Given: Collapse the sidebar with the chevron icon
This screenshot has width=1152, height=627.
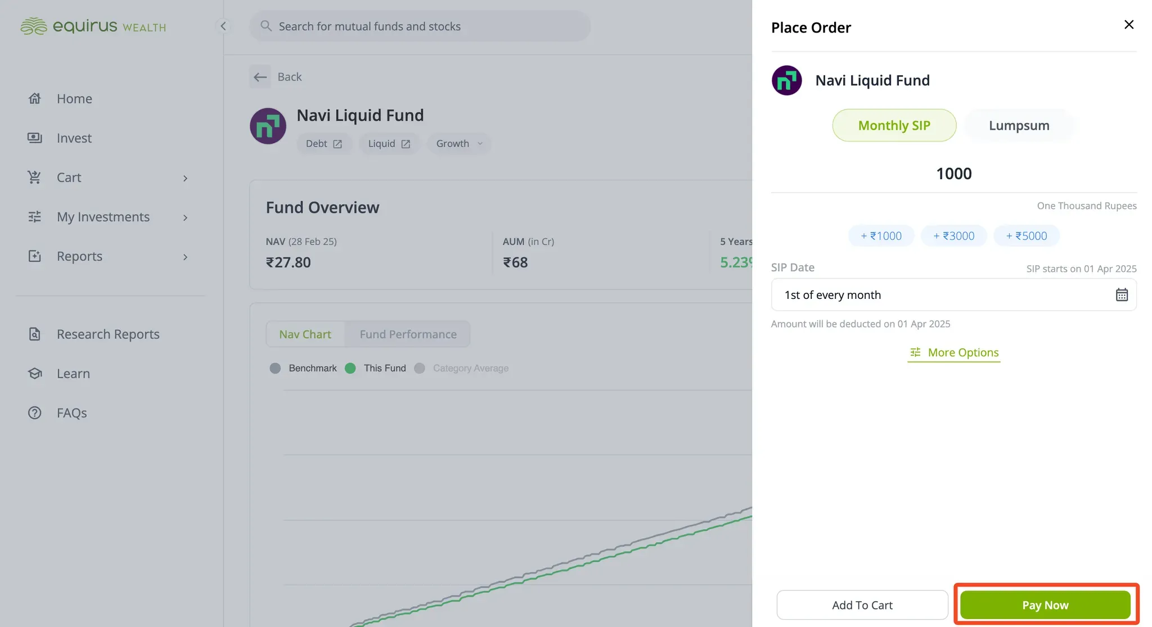Looking at the screenshot, I should (223, 26).
